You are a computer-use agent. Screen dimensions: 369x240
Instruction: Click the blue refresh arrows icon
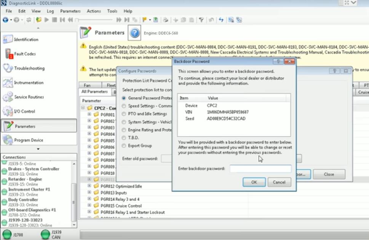pos(221,20)
